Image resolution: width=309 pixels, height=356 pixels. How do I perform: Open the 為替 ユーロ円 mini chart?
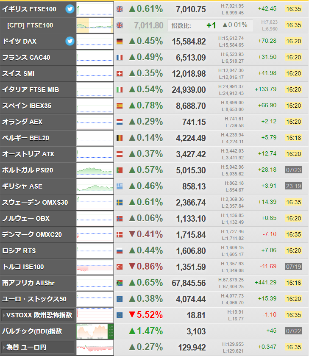(95, 348)
